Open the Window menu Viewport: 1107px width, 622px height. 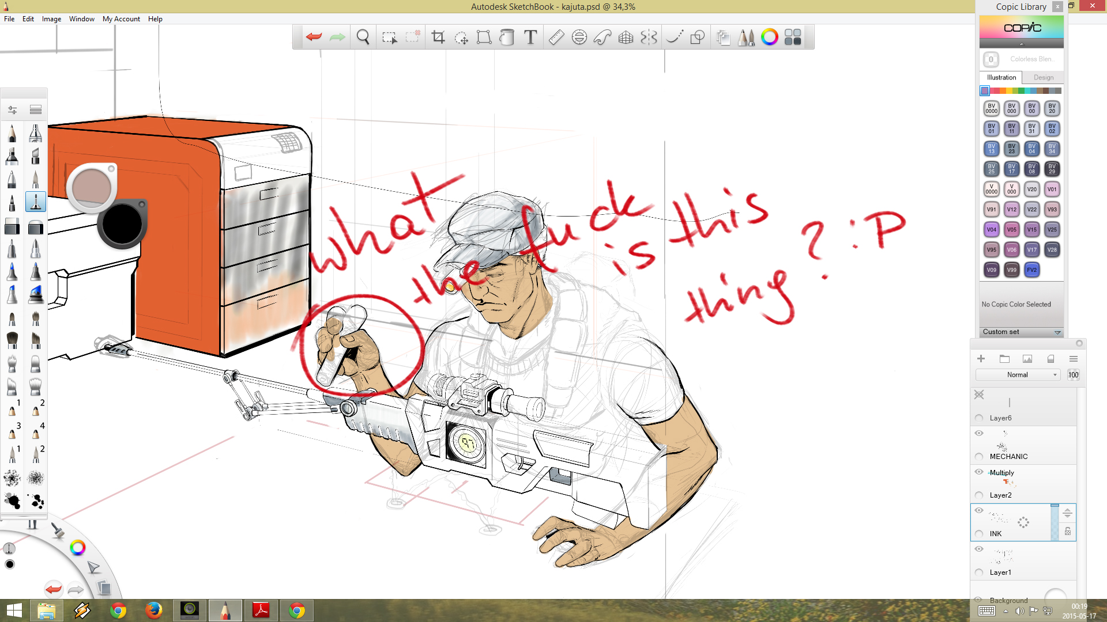point(82,19)
